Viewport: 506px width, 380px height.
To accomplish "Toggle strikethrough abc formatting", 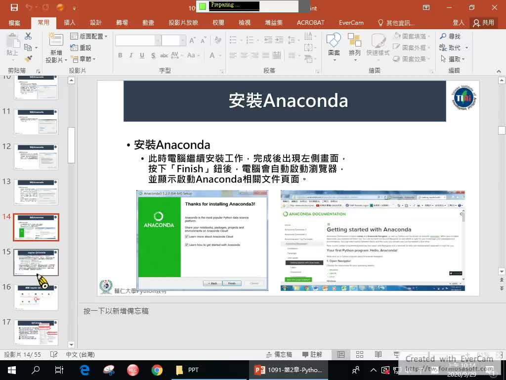I will pyautogui.click(x=164, y=55).
